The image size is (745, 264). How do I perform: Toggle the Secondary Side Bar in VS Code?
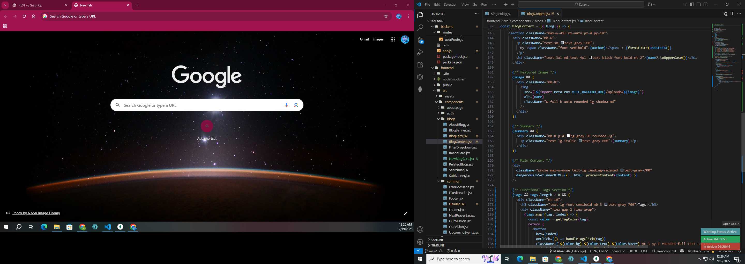tap(706, 5)
